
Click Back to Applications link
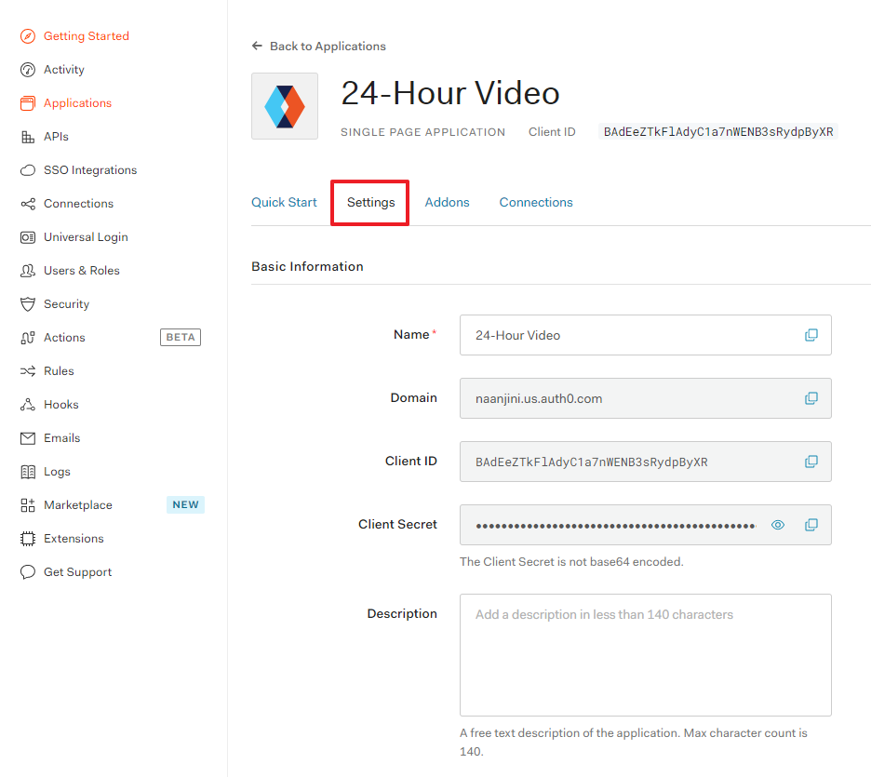pos(328,47)
